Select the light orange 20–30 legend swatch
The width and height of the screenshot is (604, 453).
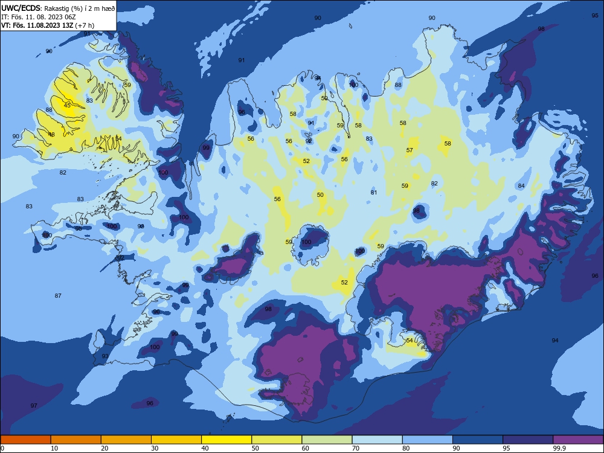[x=126, y=440]
